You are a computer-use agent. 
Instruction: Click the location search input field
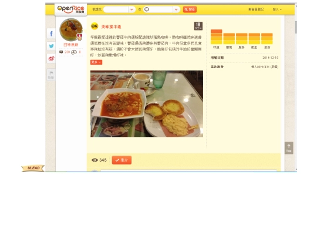point(158,9)
